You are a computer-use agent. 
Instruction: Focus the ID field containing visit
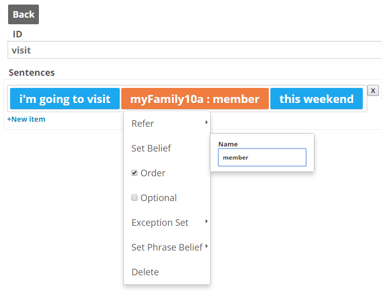[195, 50]
